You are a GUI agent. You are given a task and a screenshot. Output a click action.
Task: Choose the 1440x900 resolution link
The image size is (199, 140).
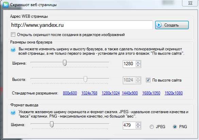pyautogui.click(x=130, y=93)
